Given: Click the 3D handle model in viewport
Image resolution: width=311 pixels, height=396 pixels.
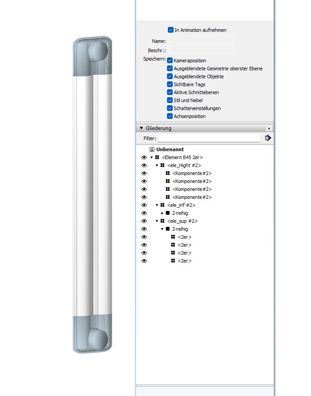Looking at the screenshot, I should coord(92,194).
